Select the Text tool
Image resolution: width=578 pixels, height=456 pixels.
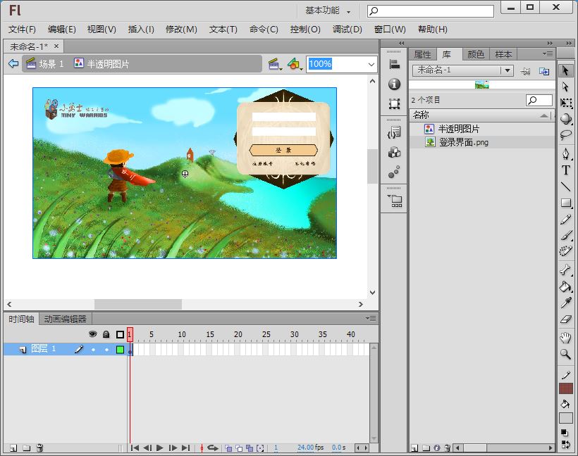point(565,170)
